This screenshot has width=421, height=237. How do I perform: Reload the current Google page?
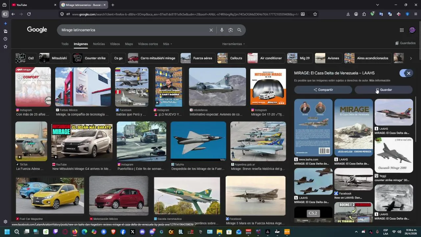[x=29, y=14]
